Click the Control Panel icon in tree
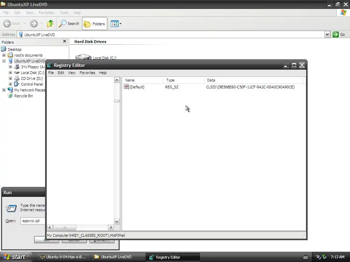The width and height of the screenshot is (350, 262). pyautogui.click(x=17, y=84)
